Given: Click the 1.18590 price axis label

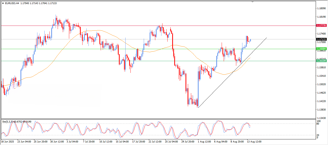Looking at the screenshot, I should pyautogui.click(x=321, y=8).
